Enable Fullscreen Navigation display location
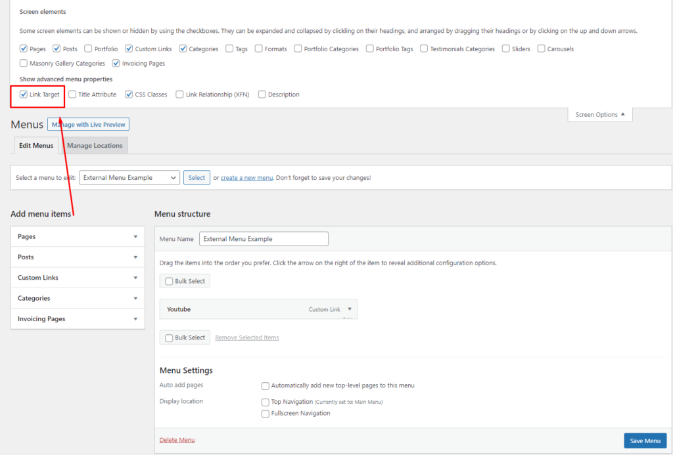Screen dimensions: 673x455 (x=266, y=414)
